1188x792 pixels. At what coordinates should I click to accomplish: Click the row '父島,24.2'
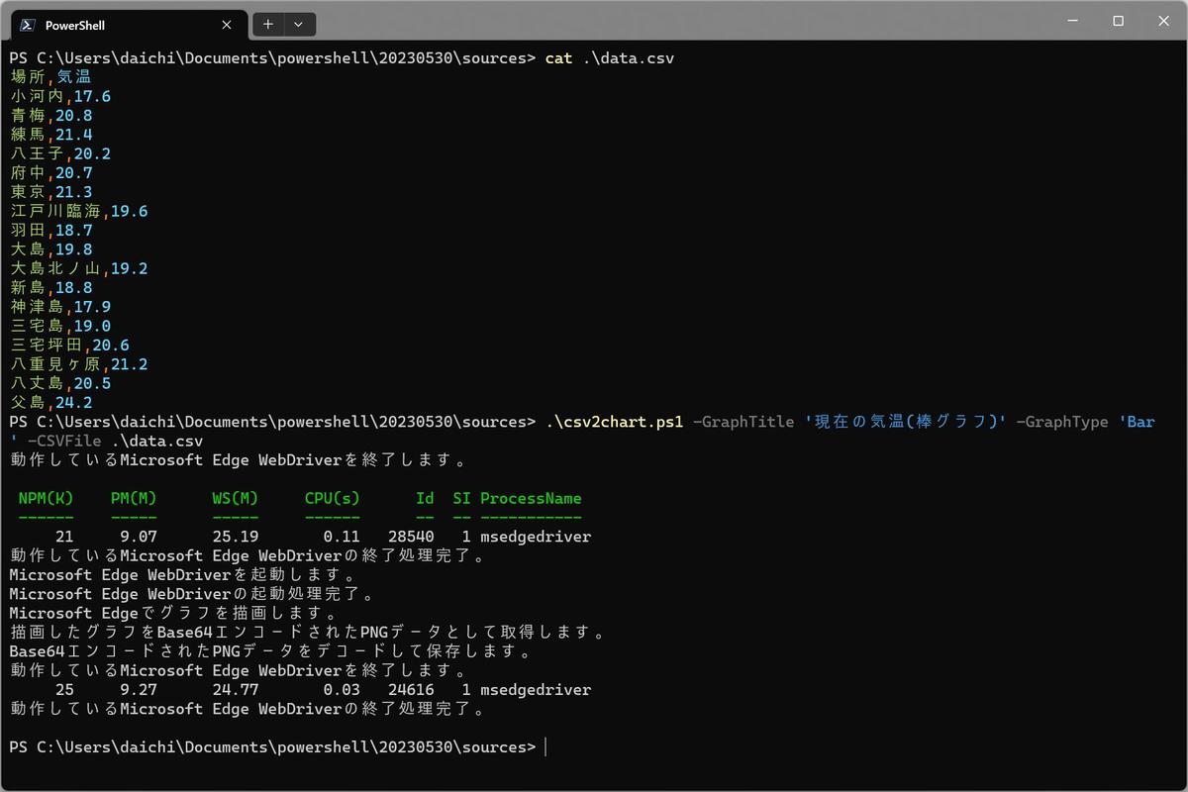pyautogui.click(x=51, y=402)
